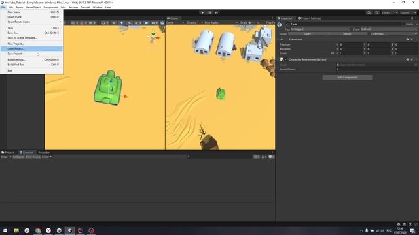Click the script object picker circle
The height and width of the screenshot is (235, 419).
[416, 65]
